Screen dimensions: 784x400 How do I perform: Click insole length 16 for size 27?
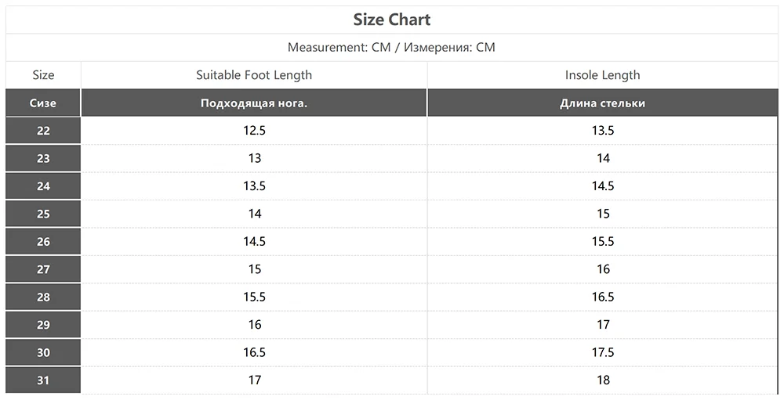click(602, 269)
